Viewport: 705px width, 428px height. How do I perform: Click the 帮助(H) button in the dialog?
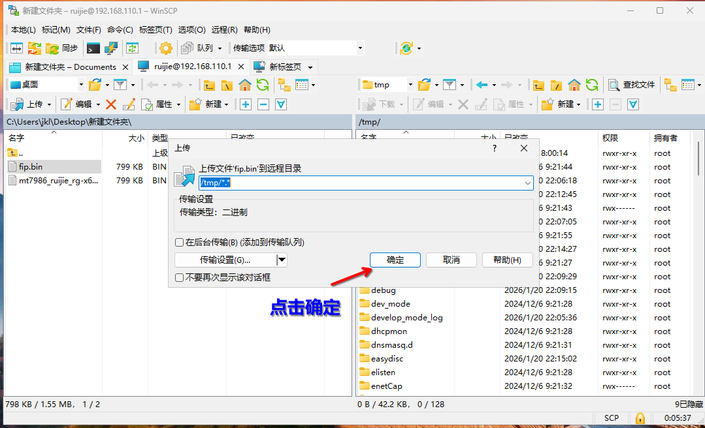tap(507, 260)
